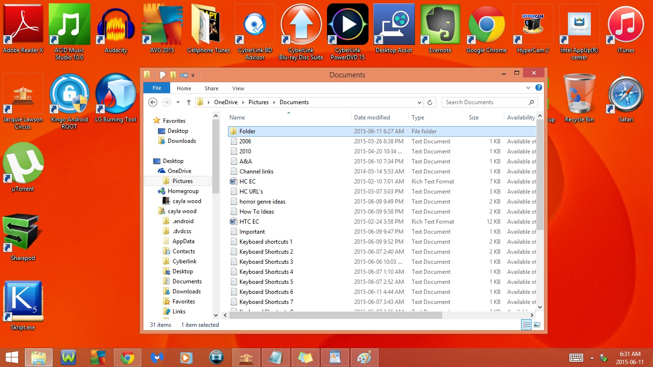The height and width of the screenshot is (367, 653).
Task: Open Explorer Help with blue question mark
Action: pos(539,88)
